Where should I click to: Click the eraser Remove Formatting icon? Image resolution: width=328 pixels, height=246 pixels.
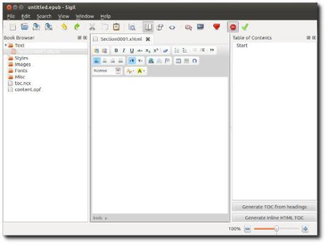tap(165, 51)
